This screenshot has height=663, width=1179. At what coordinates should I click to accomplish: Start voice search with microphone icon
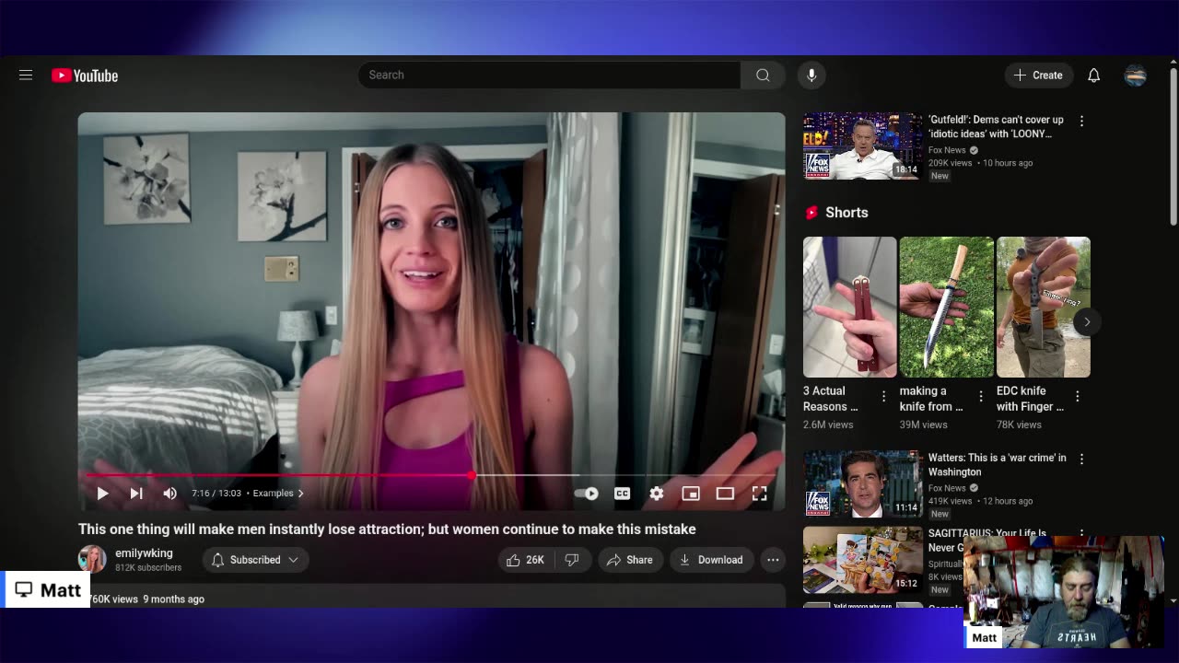pos(811,76)
